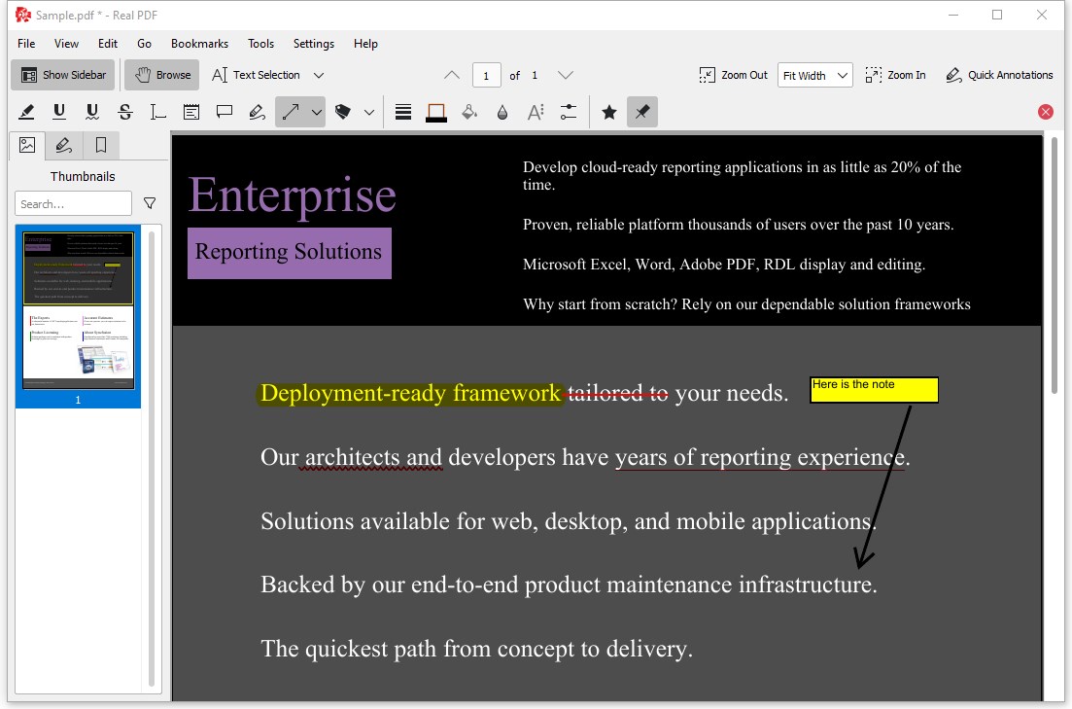Select the Arrow drawing tool
The width and height of the screenshot is (1072, 709).
click(292, 112)
